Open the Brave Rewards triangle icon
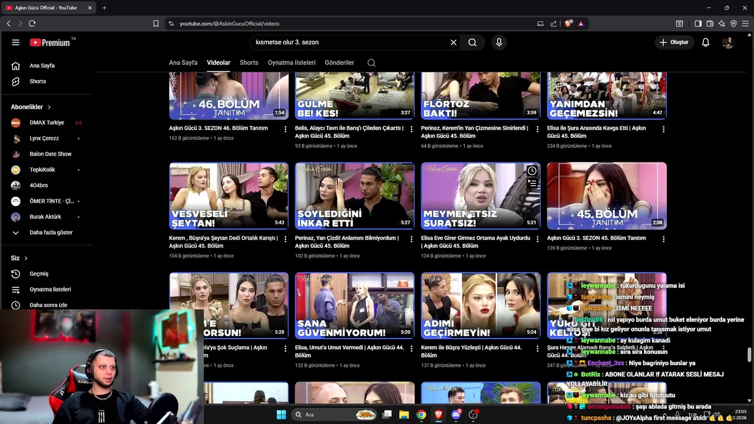Screen dimensions: 754x424 click(x=581, y=24)
